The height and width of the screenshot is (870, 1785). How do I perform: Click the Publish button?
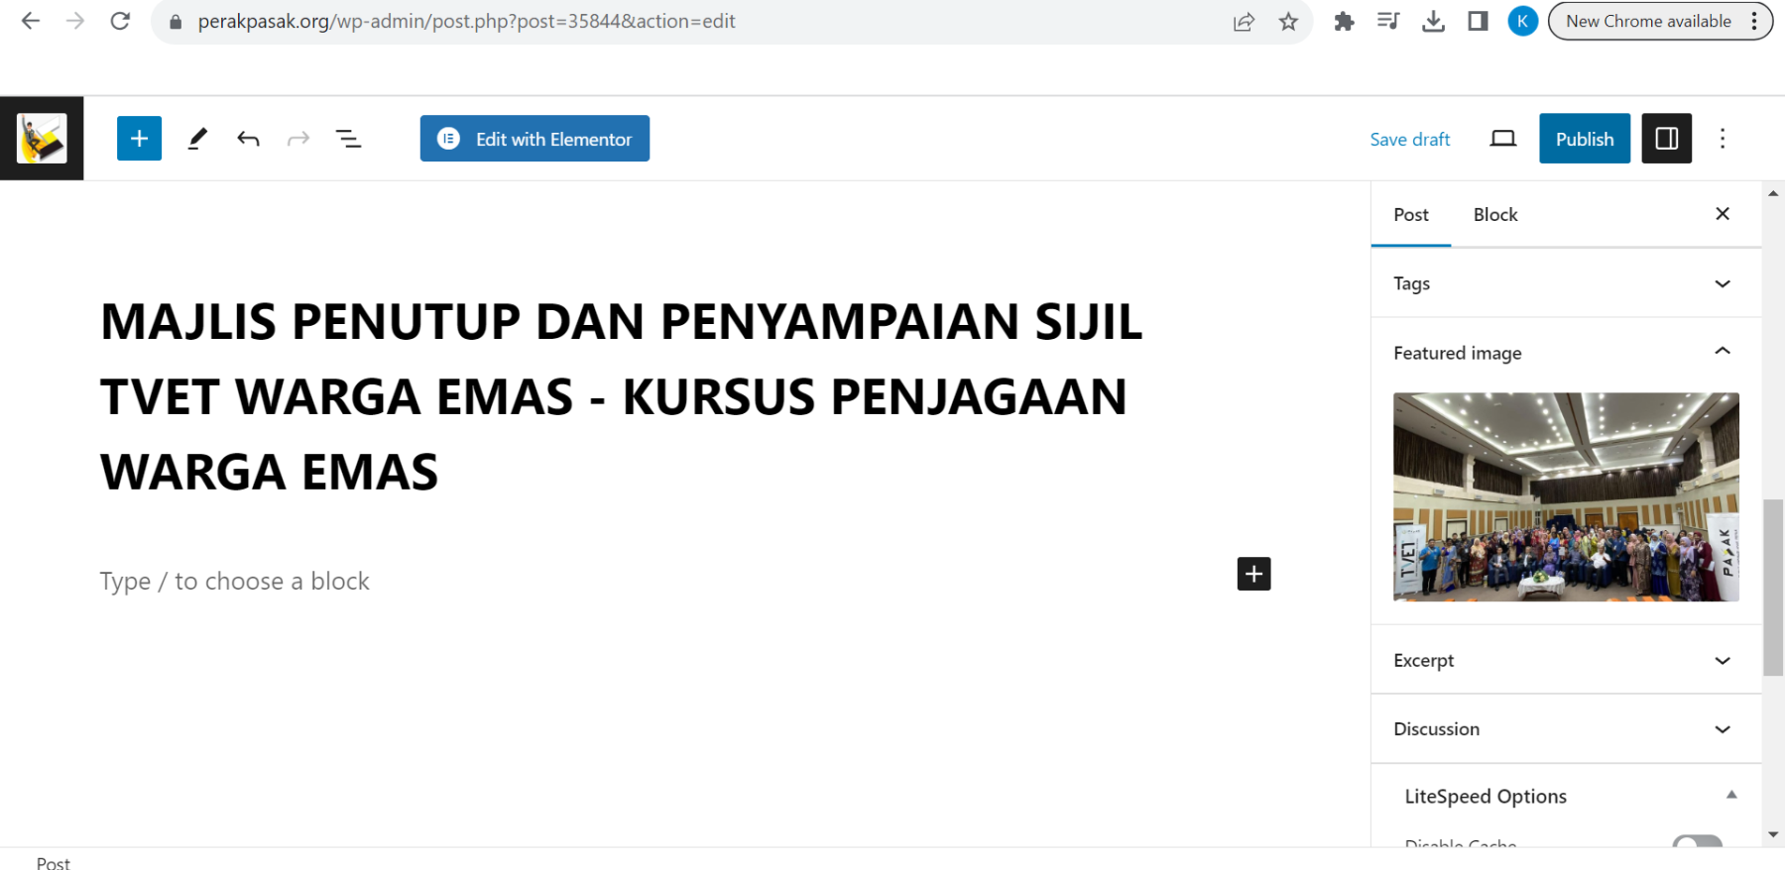[1584, 139]
